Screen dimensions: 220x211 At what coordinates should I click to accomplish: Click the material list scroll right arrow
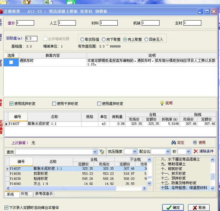click(144, 188)
